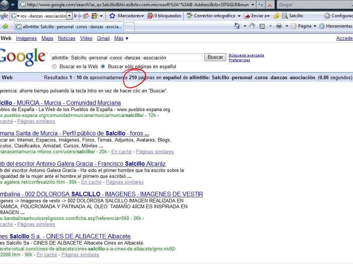
Task: Open Páginas similares for pueblos-espana result
Action: pyautogui.click(x=36, y=121)
